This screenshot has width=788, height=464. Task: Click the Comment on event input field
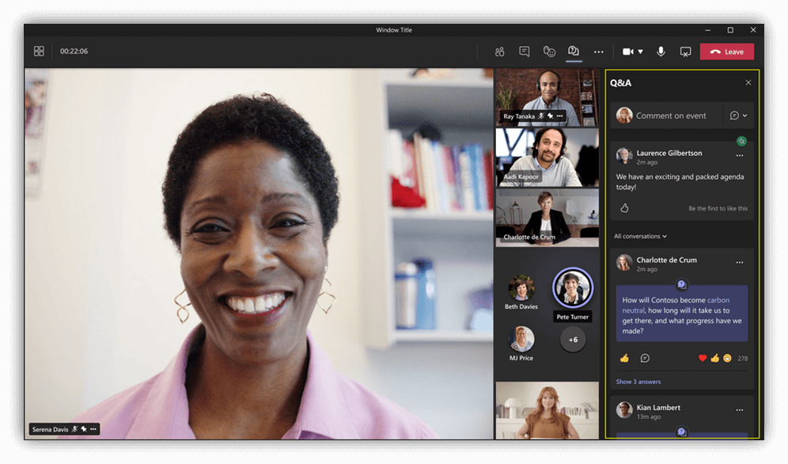[671, 116]
